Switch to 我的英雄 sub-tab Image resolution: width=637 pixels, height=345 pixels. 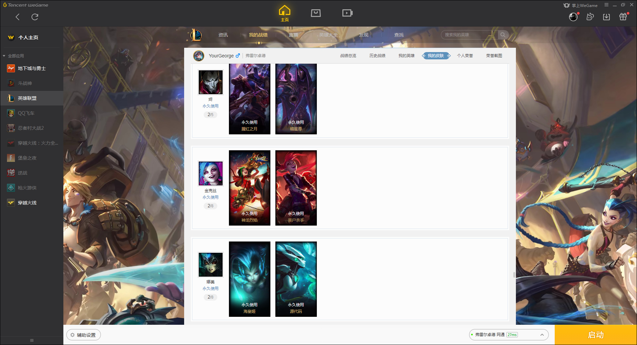tap(406, 56)
